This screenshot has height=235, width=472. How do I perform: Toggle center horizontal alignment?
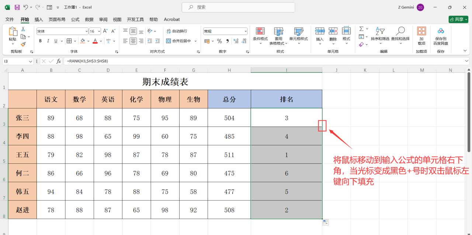[x=133, y=41]
